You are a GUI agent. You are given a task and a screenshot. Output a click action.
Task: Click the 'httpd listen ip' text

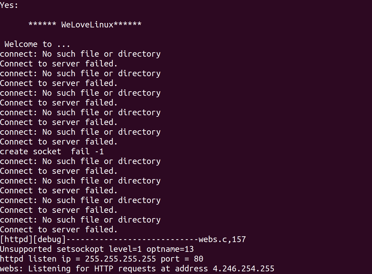tap(35, 259)
